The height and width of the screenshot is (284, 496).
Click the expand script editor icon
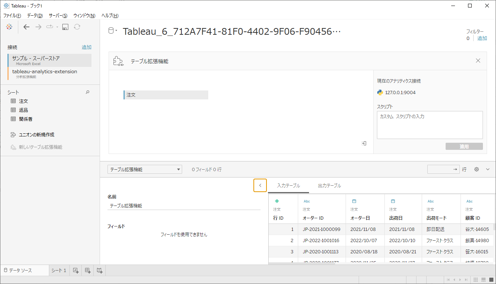[364, 143]
